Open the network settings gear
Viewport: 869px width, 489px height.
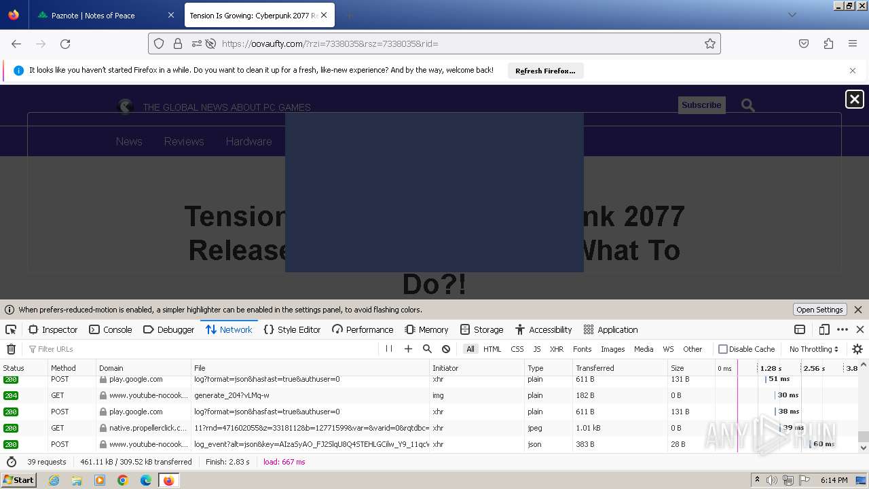tap(857, 349)
